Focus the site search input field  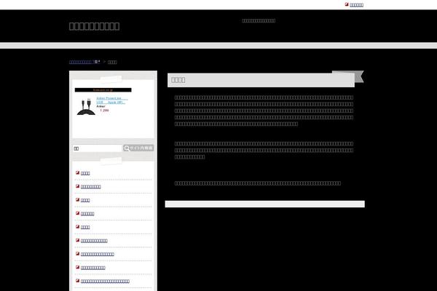click(98, 148)
